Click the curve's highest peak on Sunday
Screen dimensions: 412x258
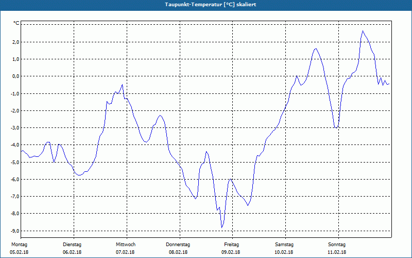tap(363, 31)
